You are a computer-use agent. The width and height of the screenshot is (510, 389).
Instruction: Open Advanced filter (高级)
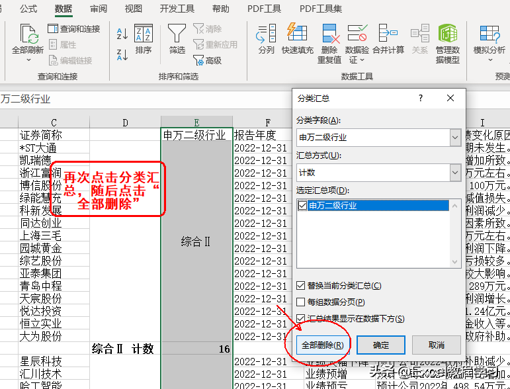click(x=207, y=60)
